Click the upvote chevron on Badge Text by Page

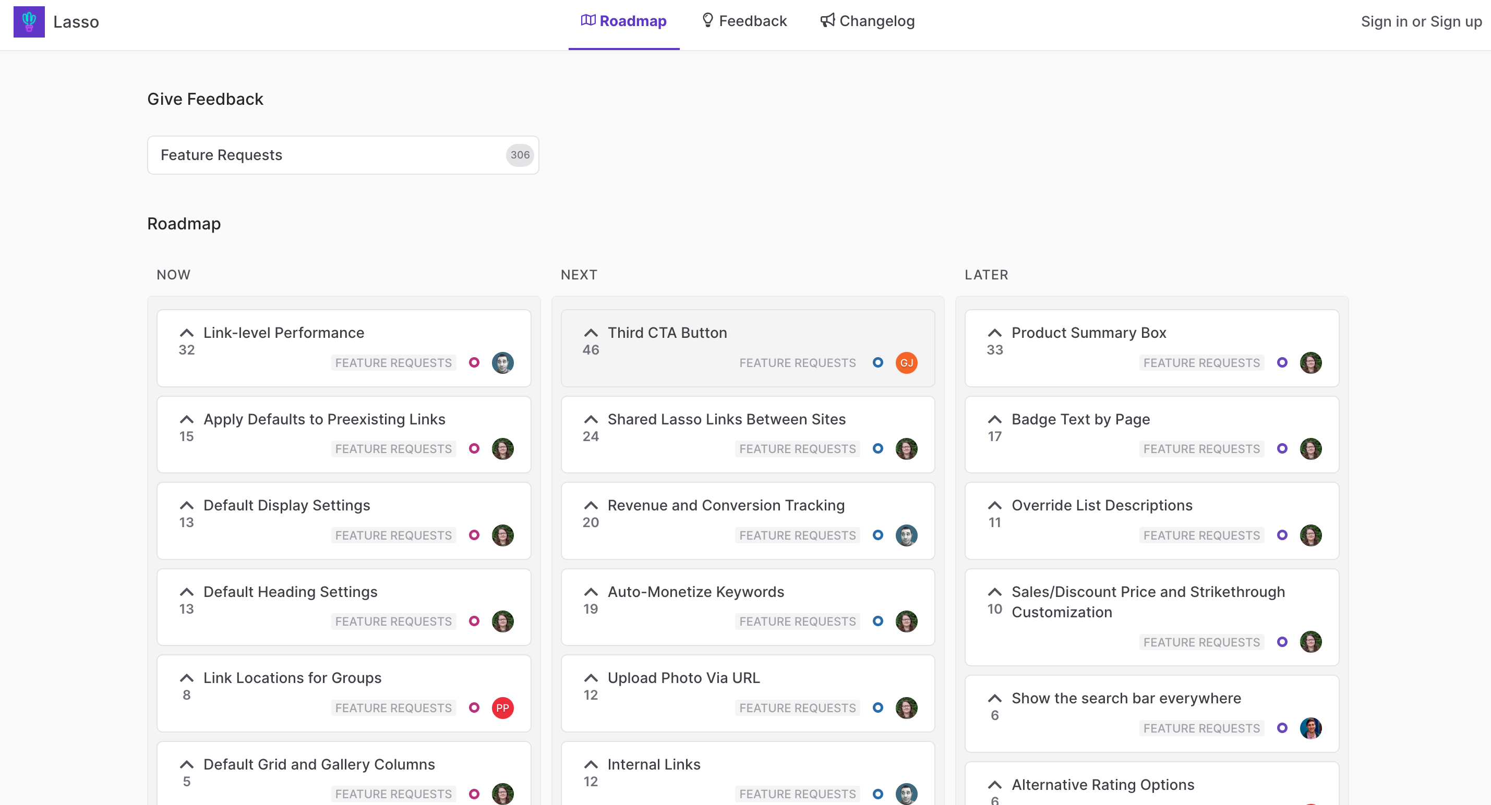click(x=995, y=419)
